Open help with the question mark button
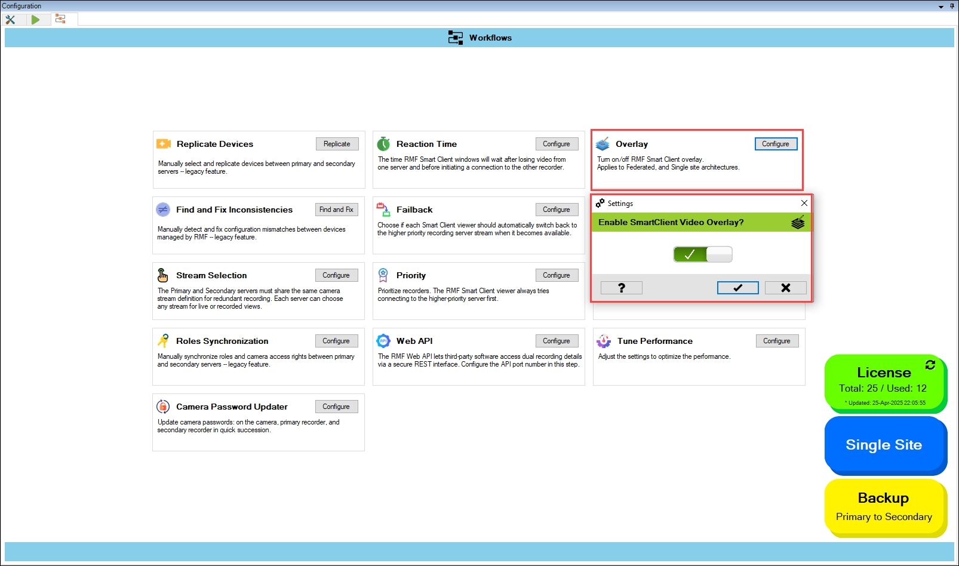Image resolution: width=959 pixels, height=566 pixels. (621, 288)
